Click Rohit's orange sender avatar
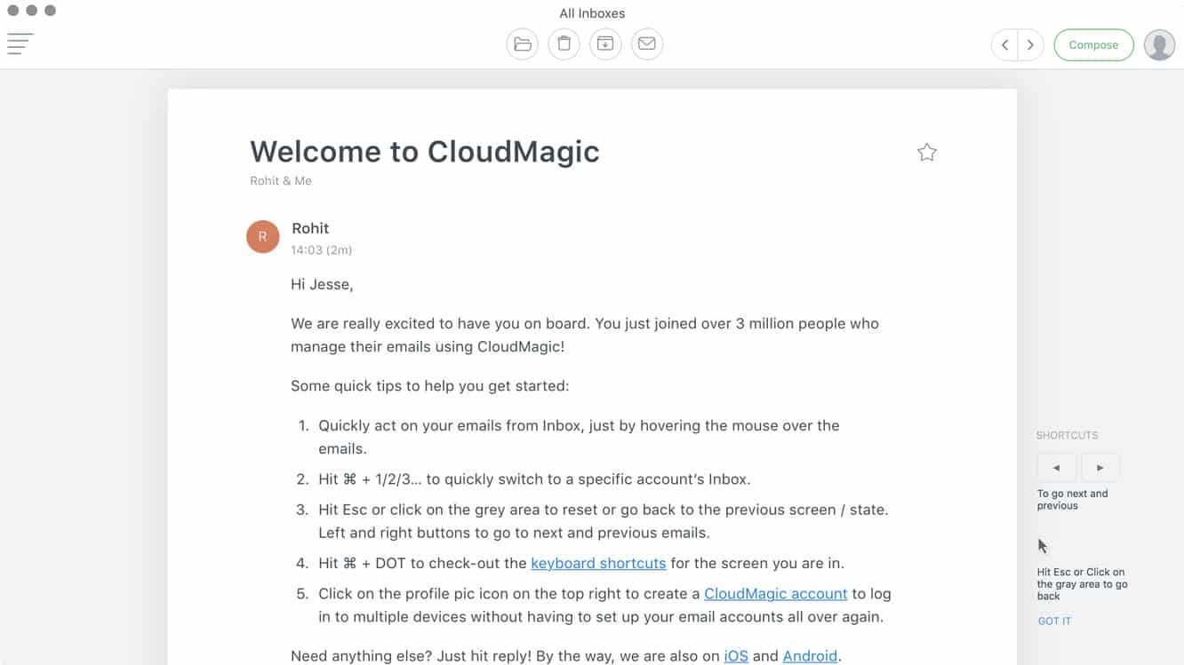 point(262,237)
